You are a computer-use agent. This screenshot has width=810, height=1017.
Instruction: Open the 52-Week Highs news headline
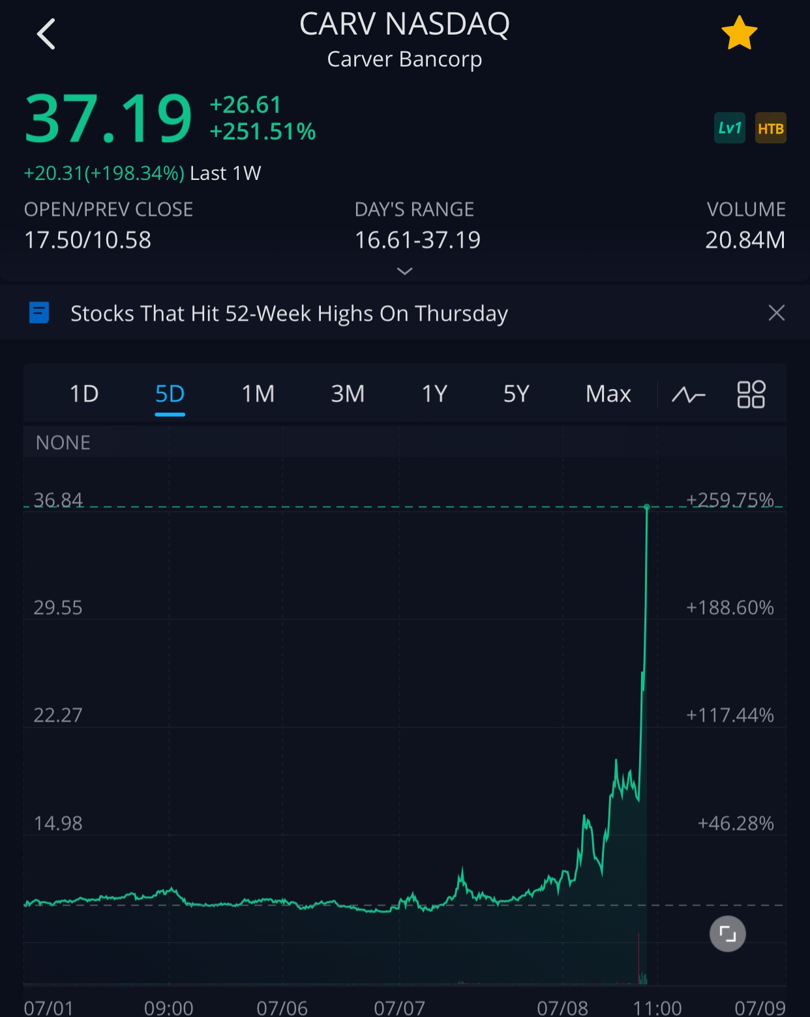click(x=289, y=314)
